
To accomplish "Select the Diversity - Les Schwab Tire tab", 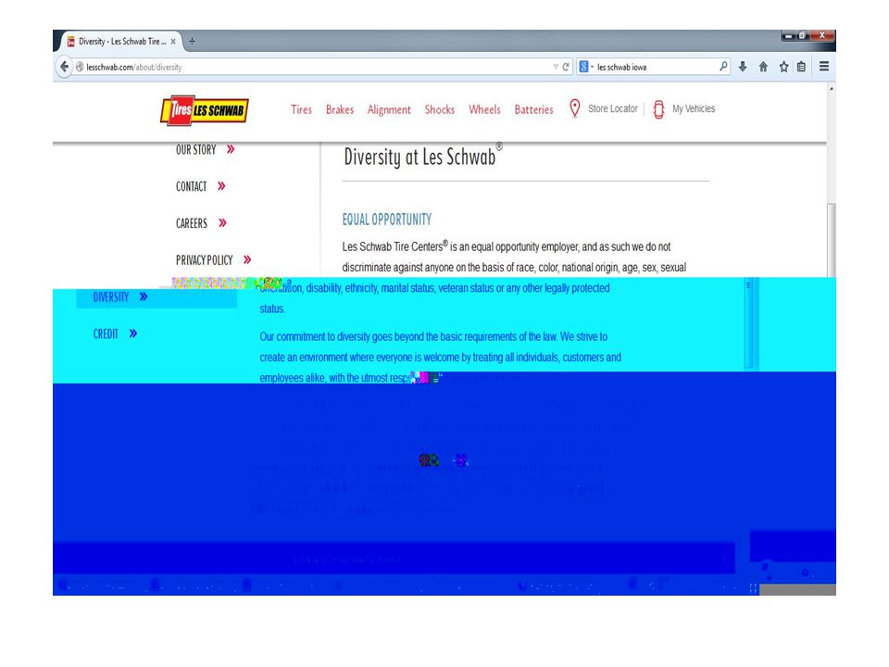I will pyautogui.click(x=121, y=42).
